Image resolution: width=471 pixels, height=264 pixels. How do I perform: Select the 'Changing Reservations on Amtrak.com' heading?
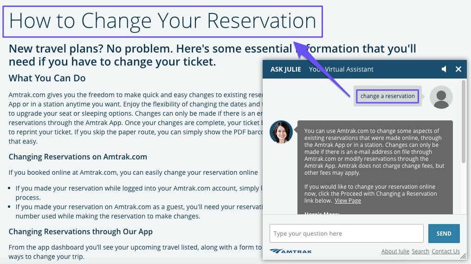(x=77, y=157)
